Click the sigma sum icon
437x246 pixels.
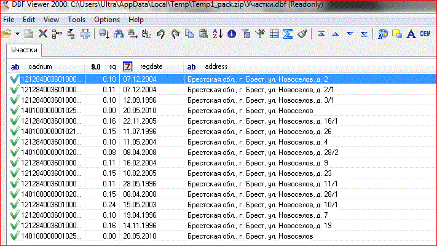pos(287,33)
